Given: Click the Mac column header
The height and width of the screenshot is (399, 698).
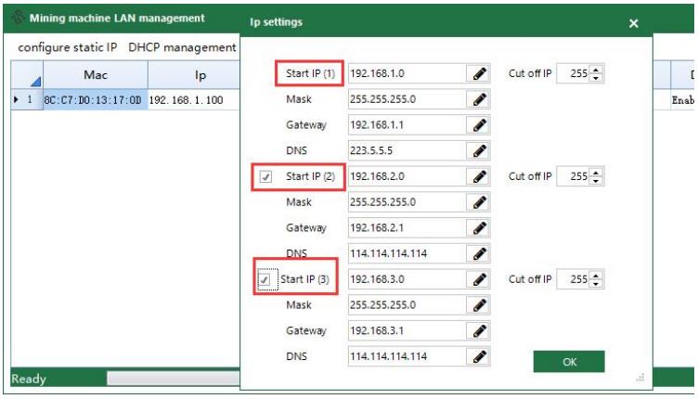Looking at the screenshot, I should coord(94,75).
